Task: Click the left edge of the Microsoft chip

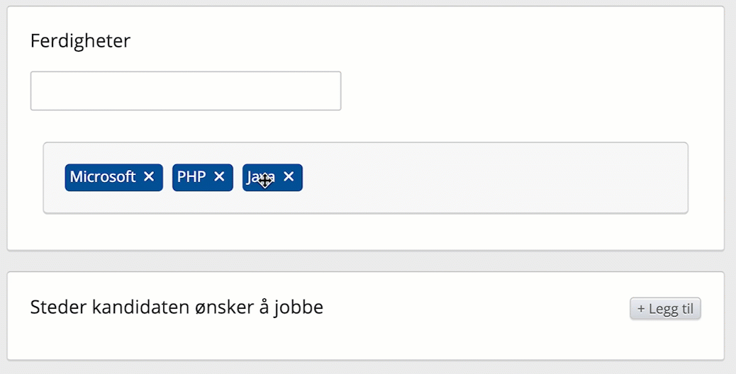Action: pos(67,177)
